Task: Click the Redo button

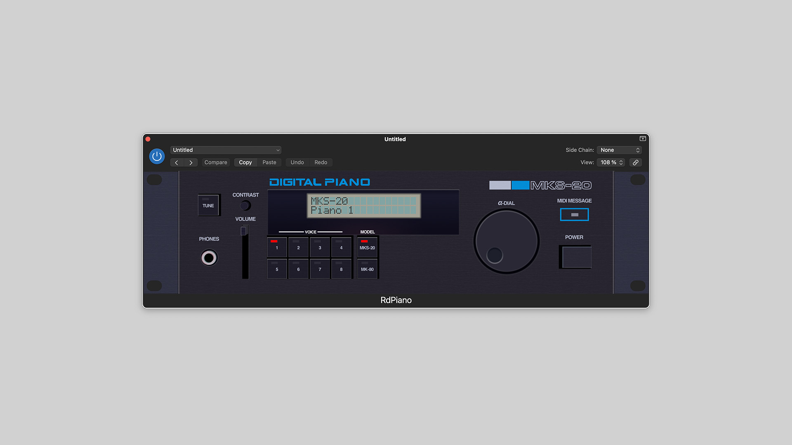Action: [x=321, y=162]
